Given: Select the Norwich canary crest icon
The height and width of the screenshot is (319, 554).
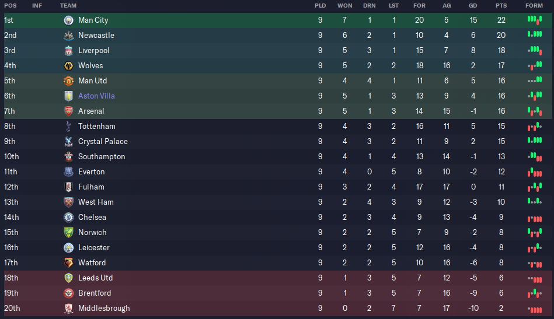Looking at the screenshot, I should [68, 233].
